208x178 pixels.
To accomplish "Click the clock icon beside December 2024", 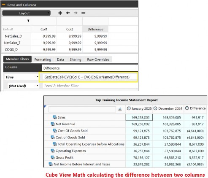I will click(x=155, y=108).
